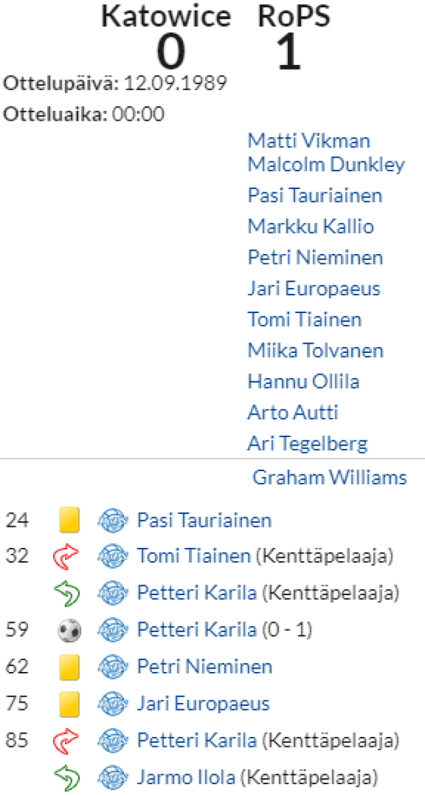The image size is (425, 796).
Task: Open Miika Tolvanen's player link
Action: (x=316, y=350)
